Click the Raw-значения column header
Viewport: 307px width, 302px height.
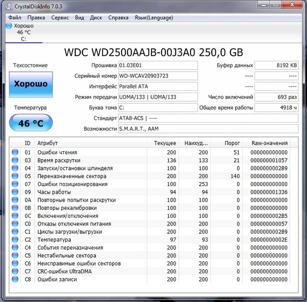266,143
